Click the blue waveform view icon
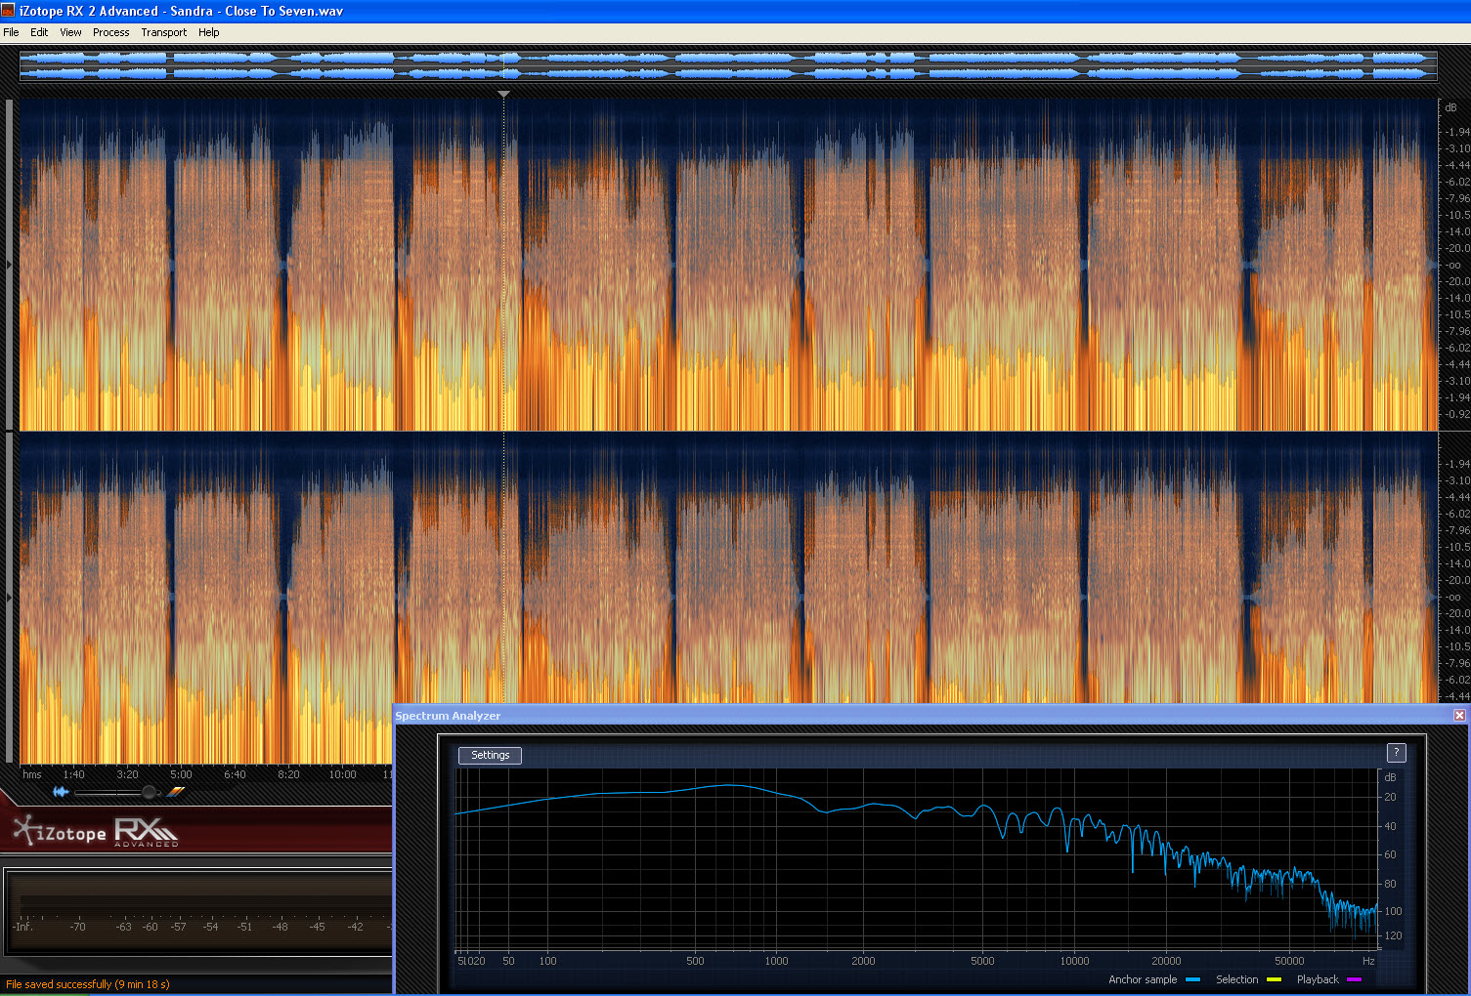1471x996 pixels. (61, 792)
